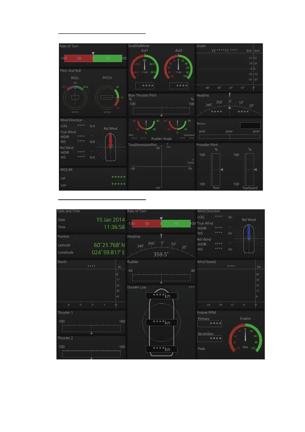Click the Date and Time panel title

[68, 211]
